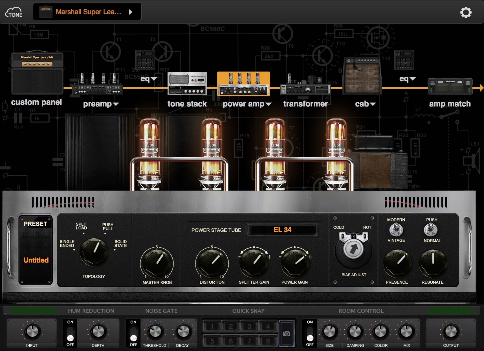Select quick snap slot 5
This screenshot has width=484, height=351.
(212, 341)
